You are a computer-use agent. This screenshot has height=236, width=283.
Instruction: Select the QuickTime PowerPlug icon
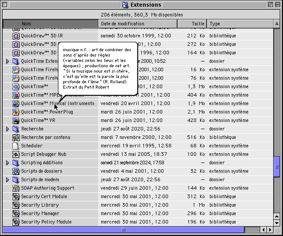pyautogui.click(x=16, y=112)
